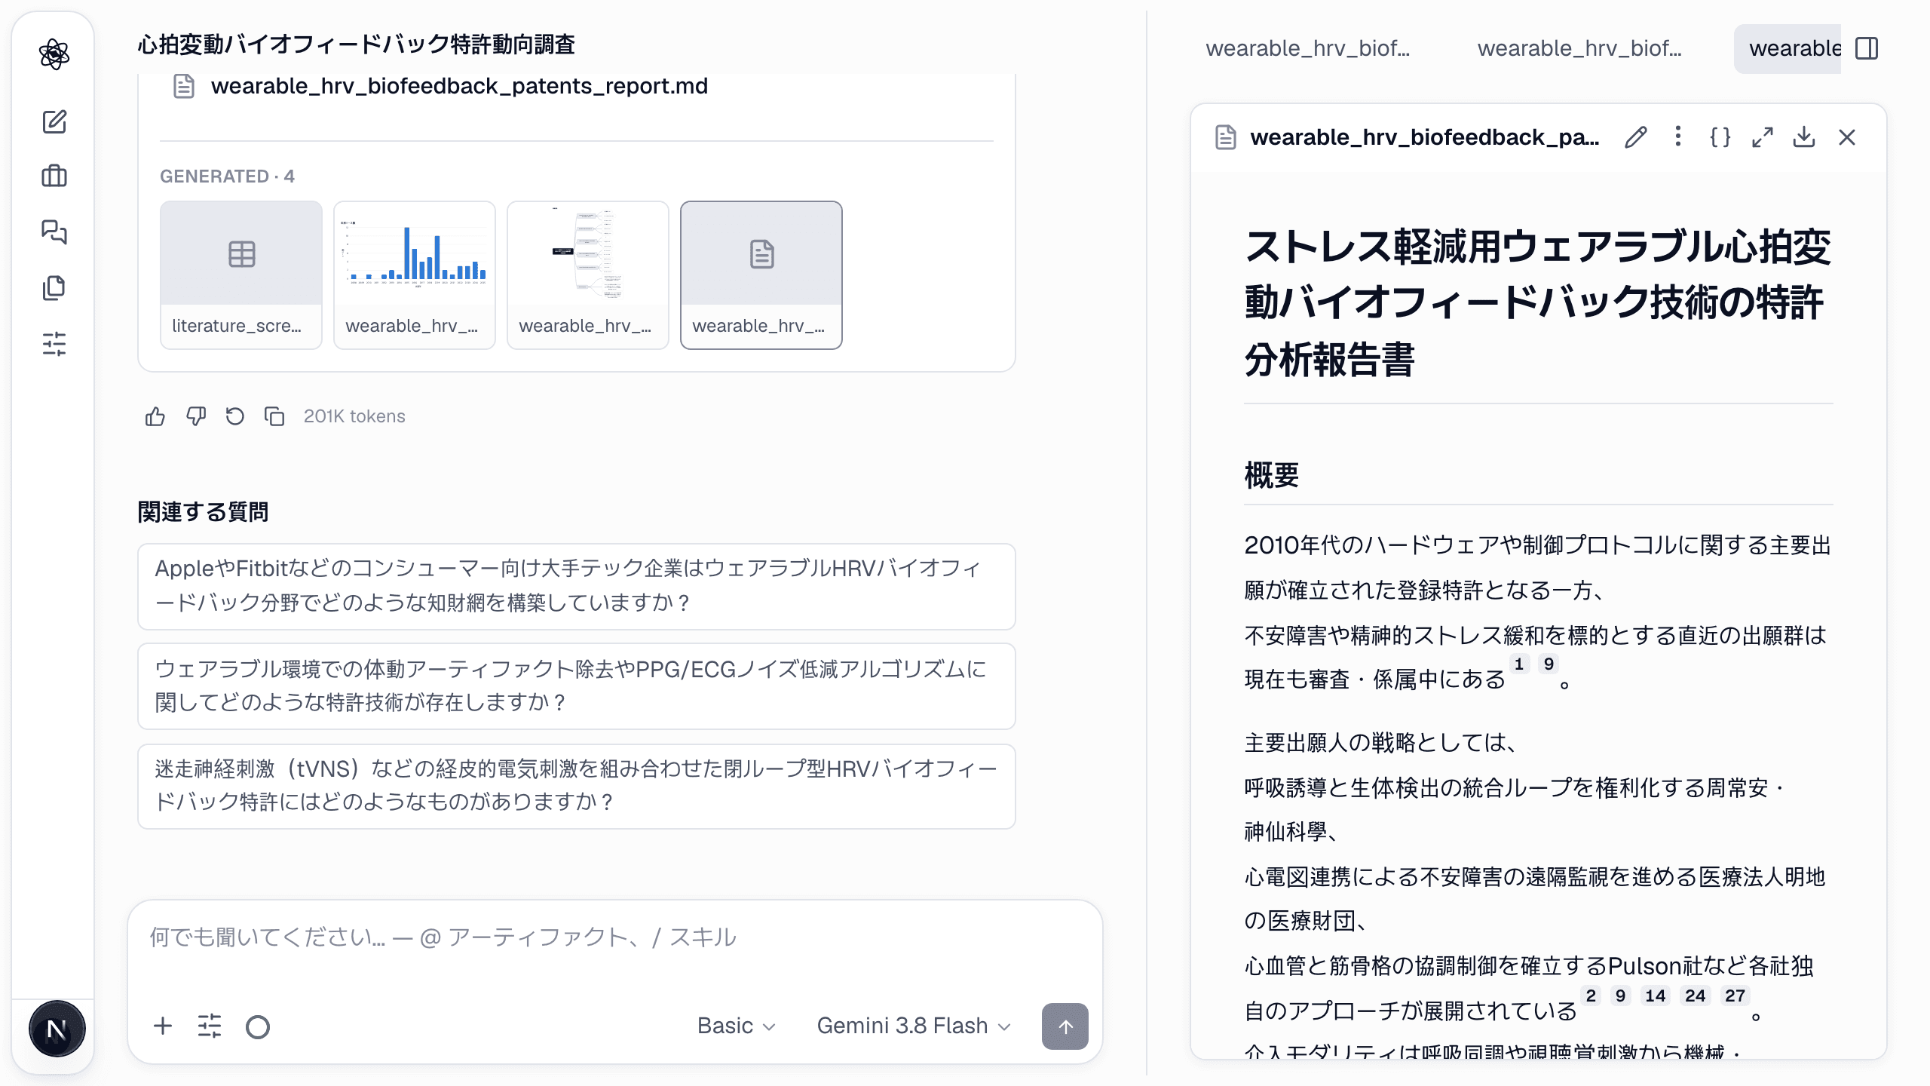Switch to the first wearable_hrv_biof... tab

tap(1308, 48)
